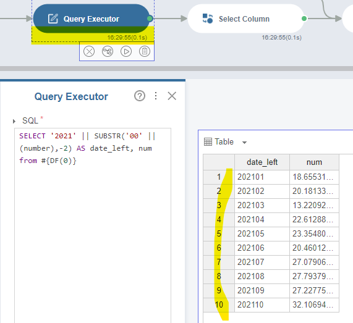Screen dimensions: 353x323
Task: Click Select Column output port dot
Action: [304, 19]
